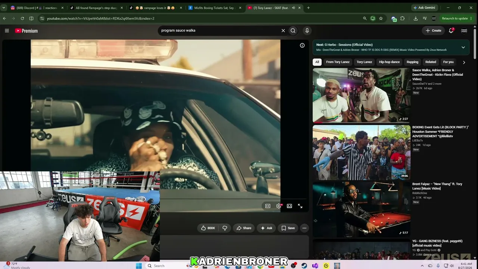
Task: Select the Related filter chip
Action: pos(431,62)
